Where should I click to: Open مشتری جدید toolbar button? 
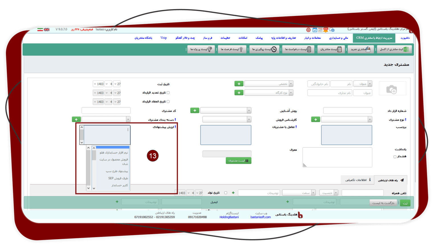(x=361, y=49)
